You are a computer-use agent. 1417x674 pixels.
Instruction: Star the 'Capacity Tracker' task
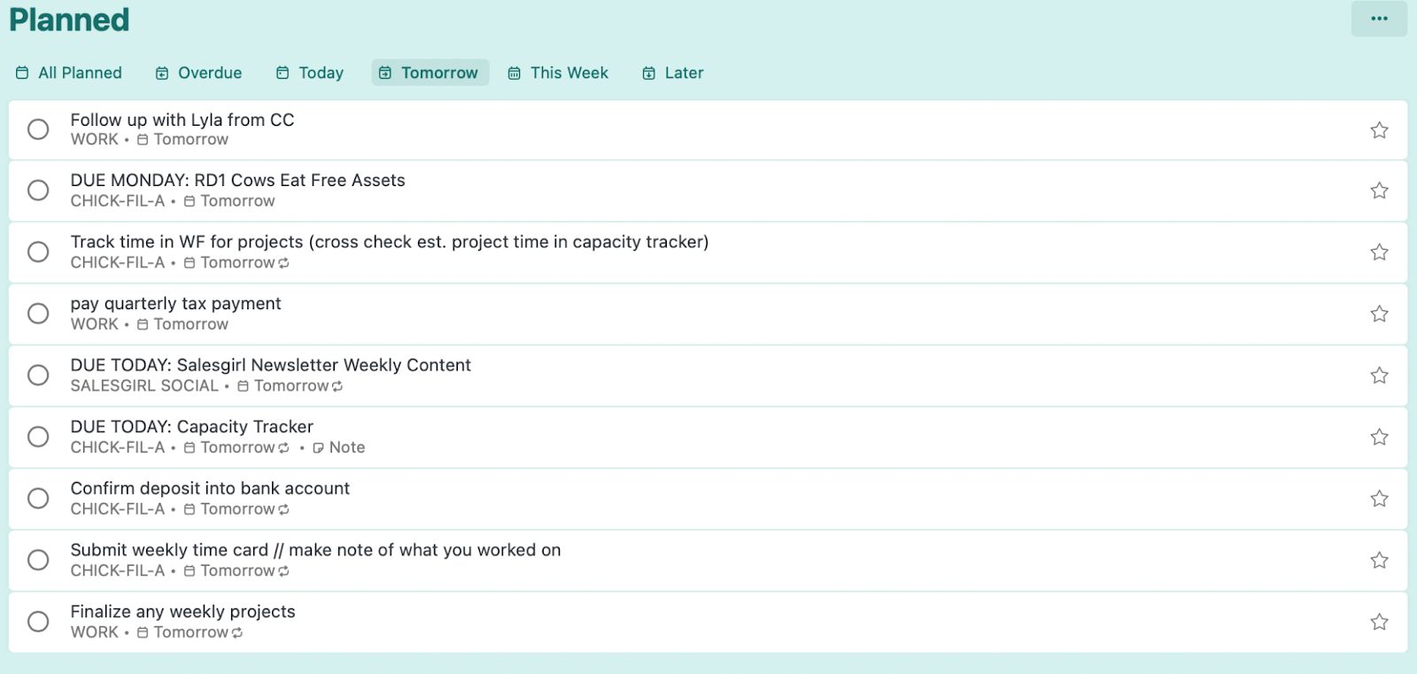(1379, 437)
